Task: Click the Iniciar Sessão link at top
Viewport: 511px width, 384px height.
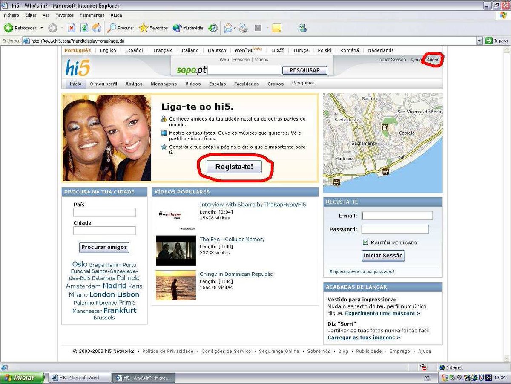Action: click(392, 60)
